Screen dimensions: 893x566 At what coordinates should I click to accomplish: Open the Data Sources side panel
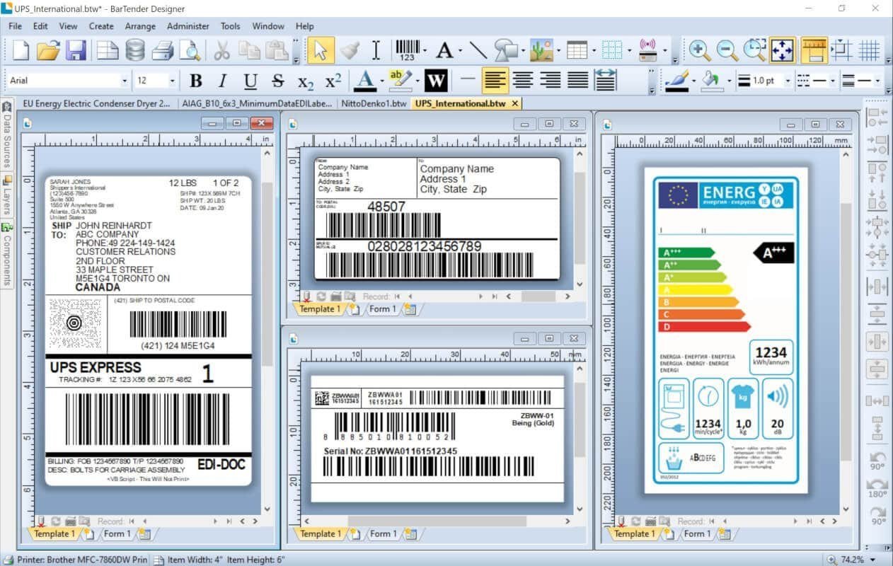(x=7, y=141)
